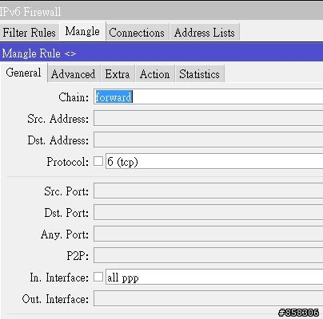Select the General tab
This screenshot has height=319, width=323.
click(x=24, y=73)
